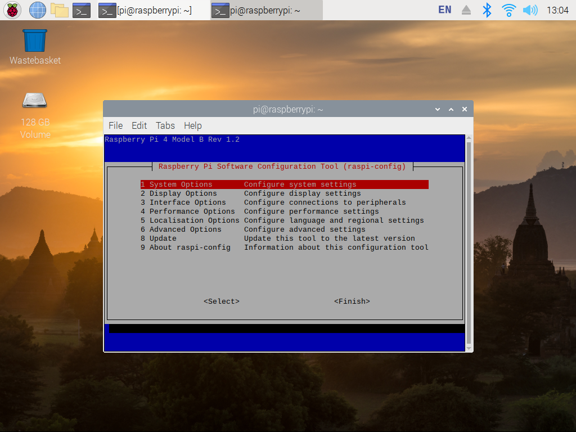
Task: Open the Wi-Fi network menu
Action: tap(508, 10)
